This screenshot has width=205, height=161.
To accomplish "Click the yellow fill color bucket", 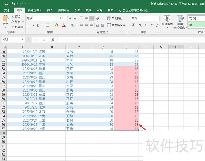I will click(x=56, y=25).
